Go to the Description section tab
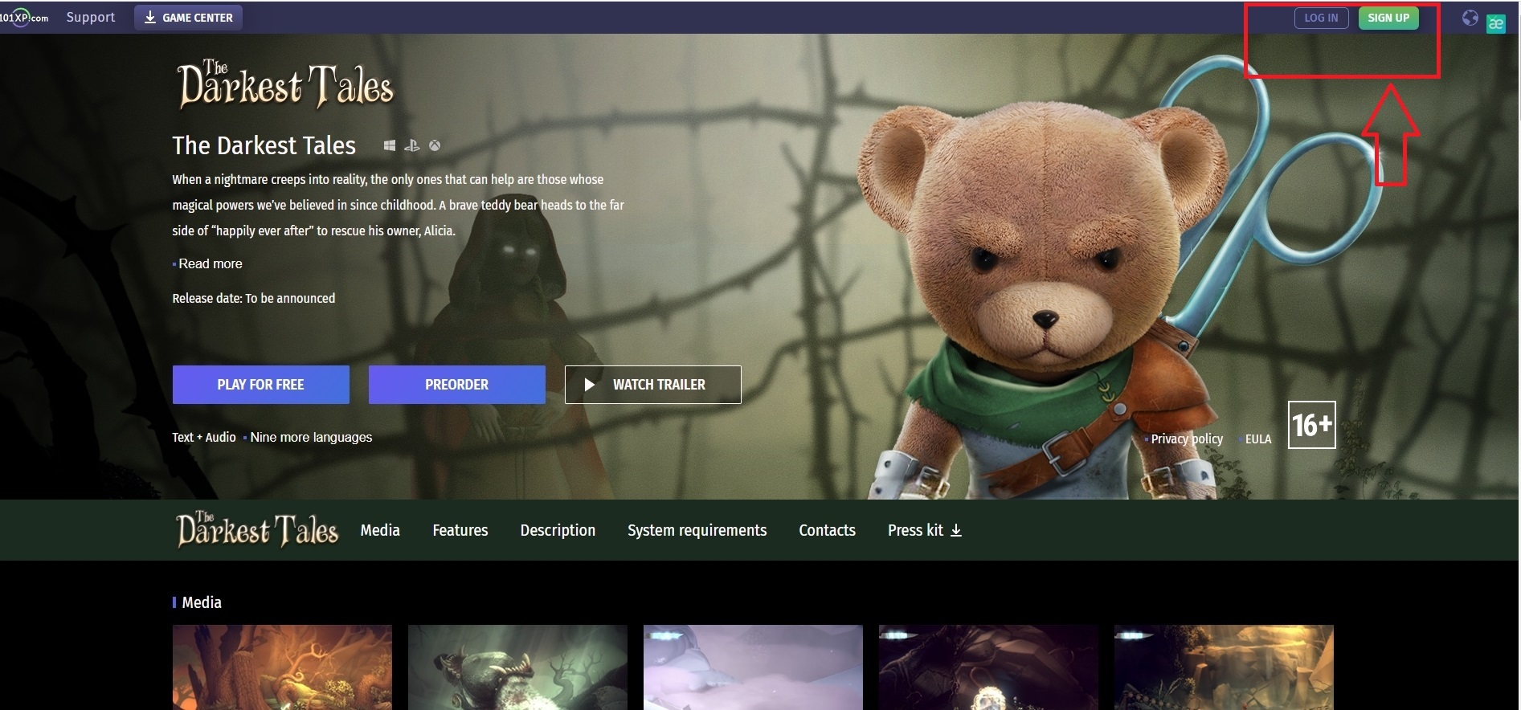 pos(558,530)
